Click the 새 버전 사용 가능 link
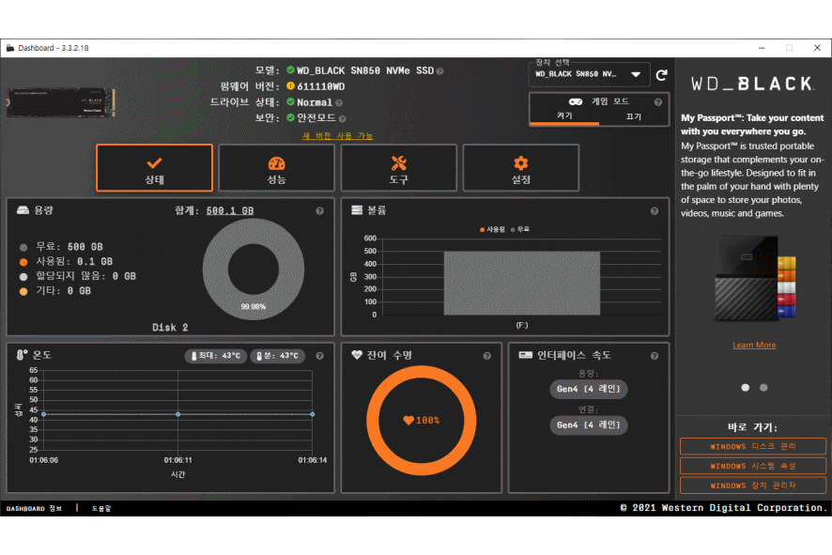The height and width of the screenshot is (555, 832). point(337,136)
